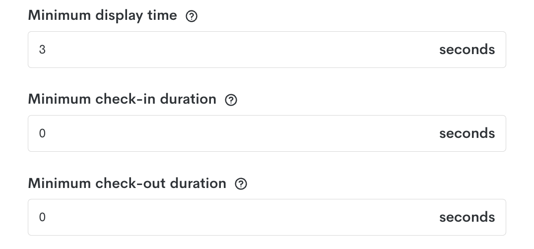Tap question mark circle after check-out duration
Viewport: 534px width, 249px height.
[x=241, y=184]
